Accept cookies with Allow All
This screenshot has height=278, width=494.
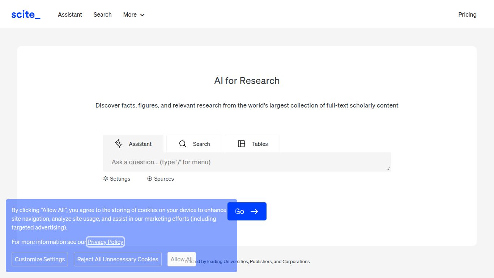pyautogui.click(x=182, y=259)
